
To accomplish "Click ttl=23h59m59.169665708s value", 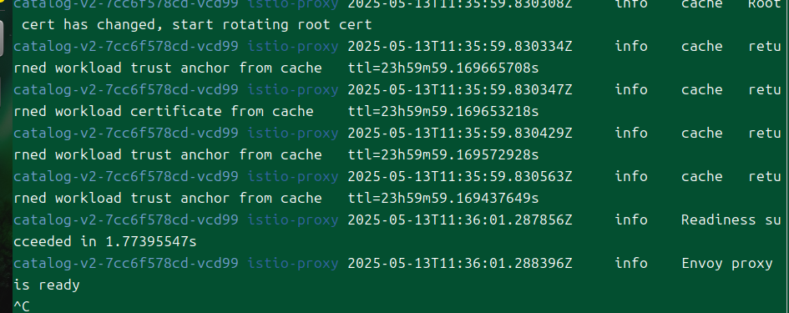I will 443,68.
